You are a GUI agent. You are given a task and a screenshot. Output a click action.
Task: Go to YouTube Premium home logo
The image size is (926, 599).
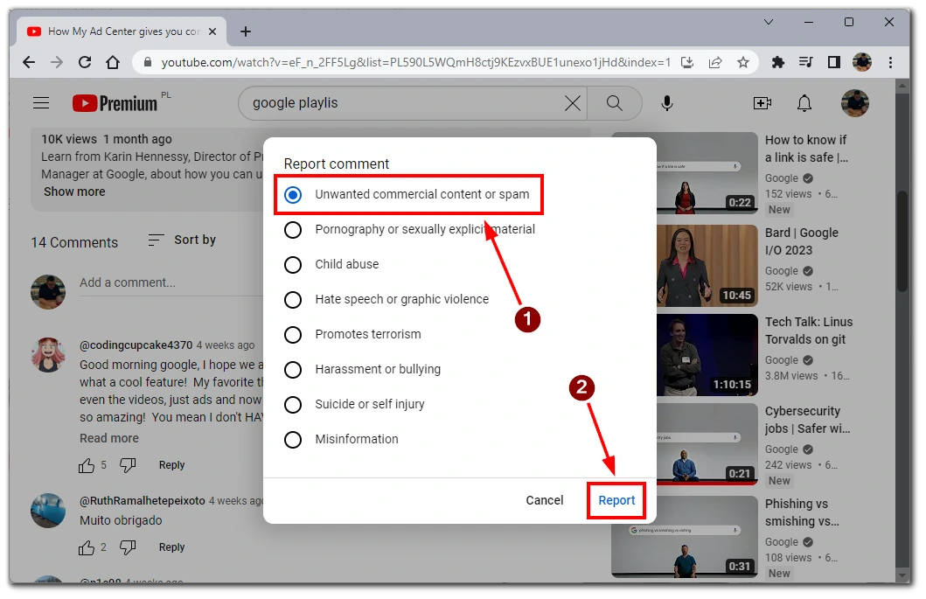tap(115, 103)
